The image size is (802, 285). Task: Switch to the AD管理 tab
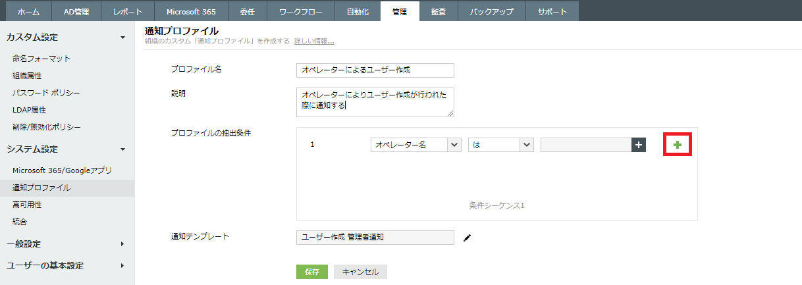[78, 11]
